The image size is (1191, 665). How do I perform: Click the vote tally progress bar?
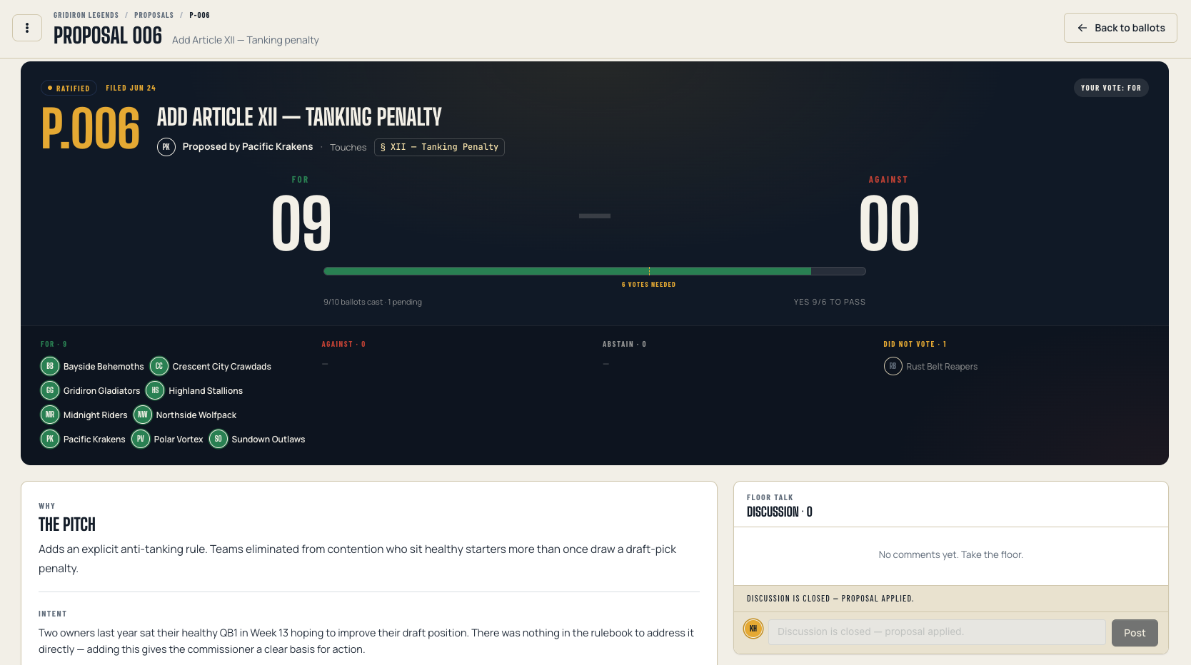point(594,271)
